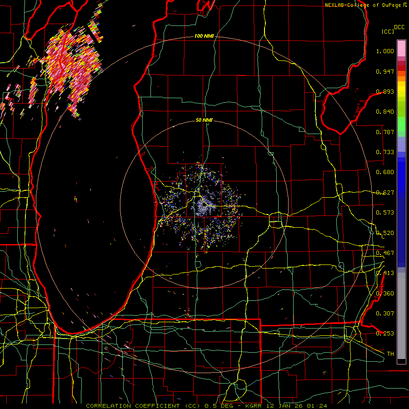Select the 0.733 scale value
This screenshot has height=409, width=409.
coord(385,152)
